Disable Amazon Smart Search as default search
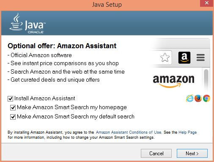Screen dimensions: 214x162 pyautogui.click(x=13, y=117)
